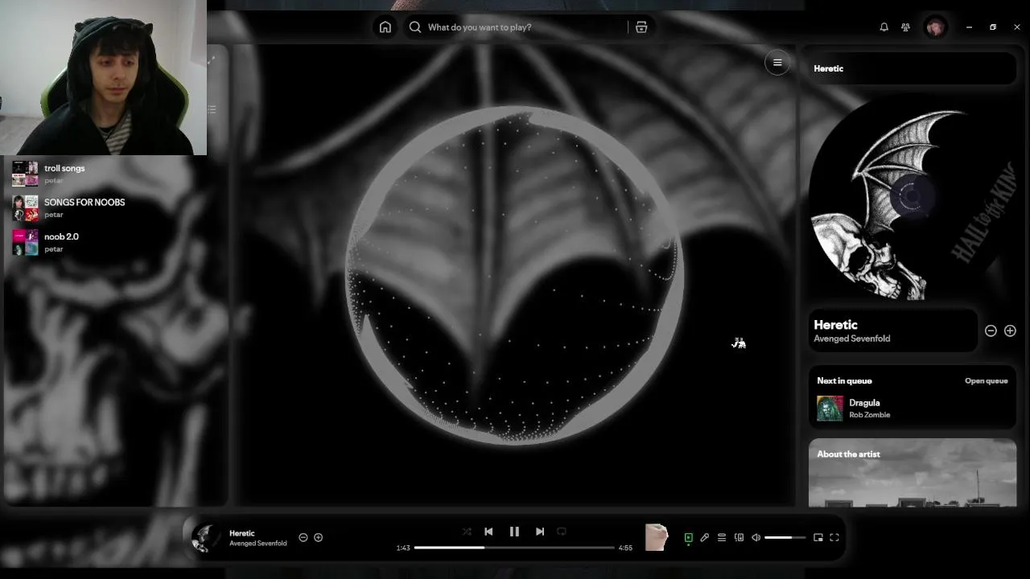Click the plus circle icon in the Now Playing panel
Screen dimensions: 1030x579
[x=1010, y=331]
